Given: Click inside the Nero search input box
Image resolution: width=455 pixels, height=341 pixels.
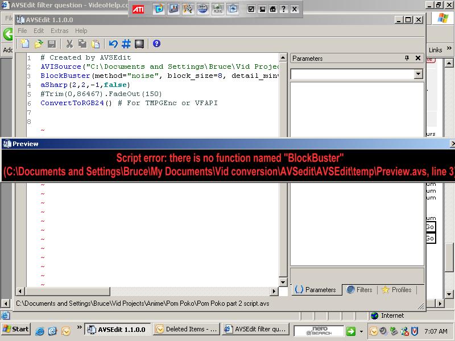Looking at the screenshot, I should pos(318,331).
